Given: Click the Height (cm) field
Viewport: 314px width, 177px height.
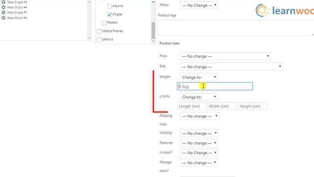Looking at the screenshot, I should pyautogui.click(x=252, y=106).
